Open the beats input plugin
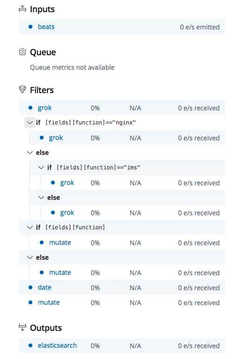Screen dimensions: 236x359 point(46,27)
